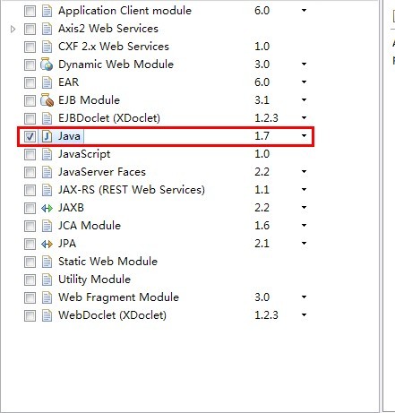Tick the Utility Module checkbox

[30, 280]
